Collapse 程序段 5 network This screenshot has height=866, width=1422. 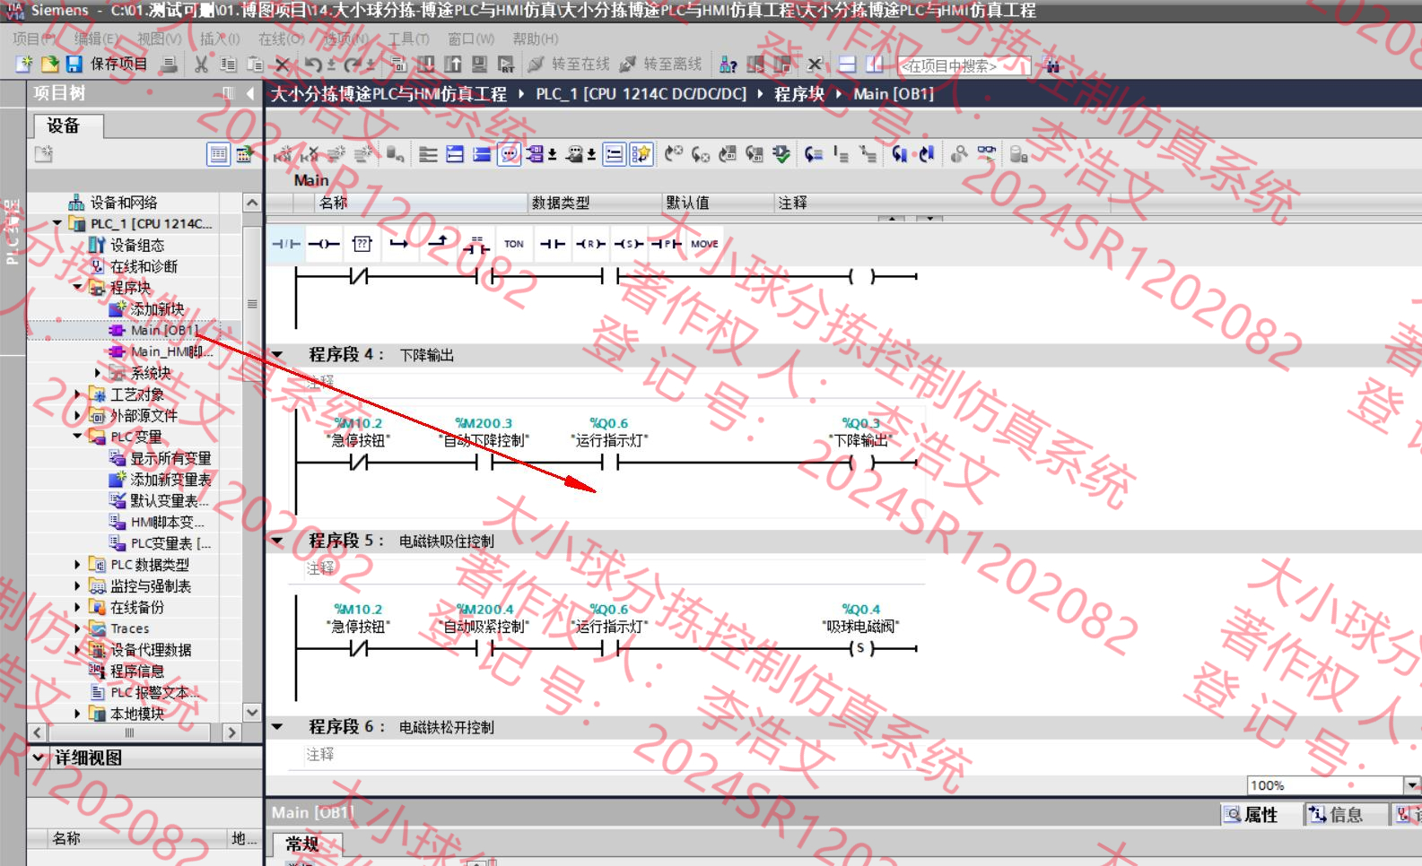click(277, 541)
